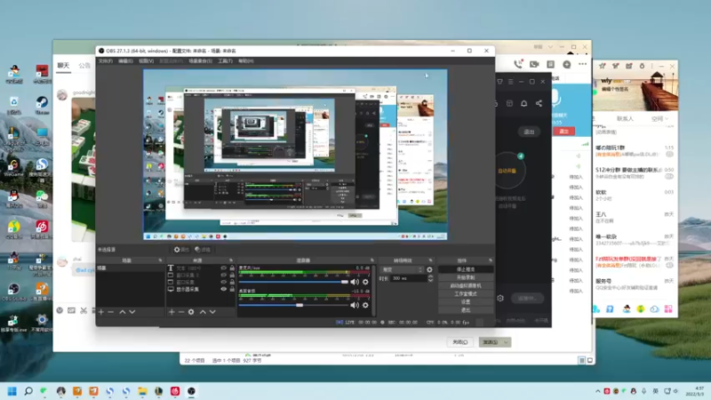
Task: Toggle lock on the text source
Action: coord(232,268)
